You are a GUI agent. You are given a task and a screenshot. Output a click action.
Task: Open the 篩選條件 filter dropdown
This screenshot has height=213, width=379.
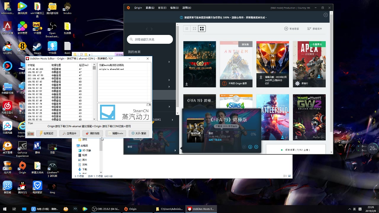[315, 28]
